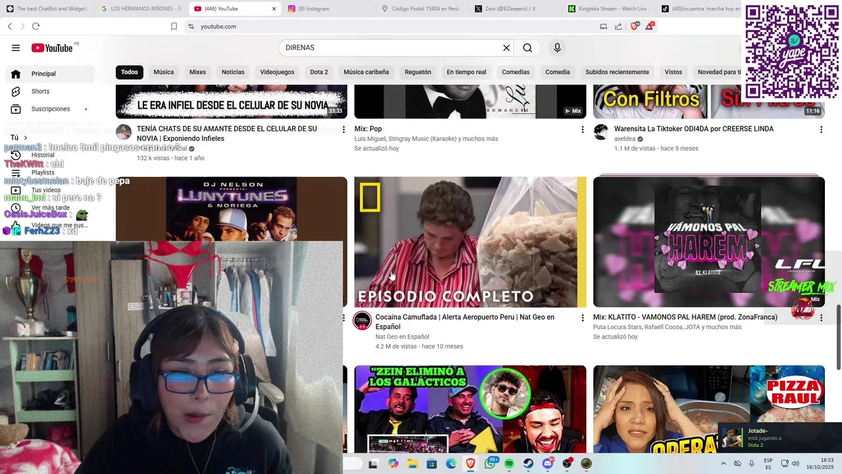The height and width of the screenshot is (474, 842).
Task: Switch to Kingteka Stream browser tab
Action: click(608, 9)
